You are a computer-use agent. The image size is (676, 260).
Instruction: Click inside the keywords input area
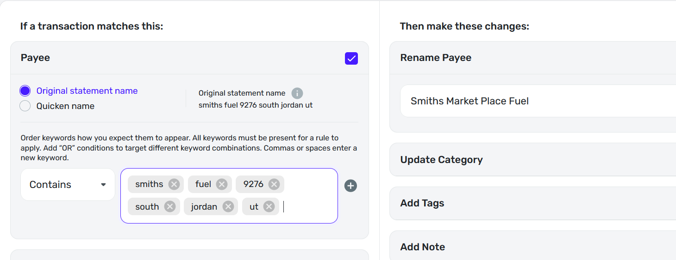[308, 206]
